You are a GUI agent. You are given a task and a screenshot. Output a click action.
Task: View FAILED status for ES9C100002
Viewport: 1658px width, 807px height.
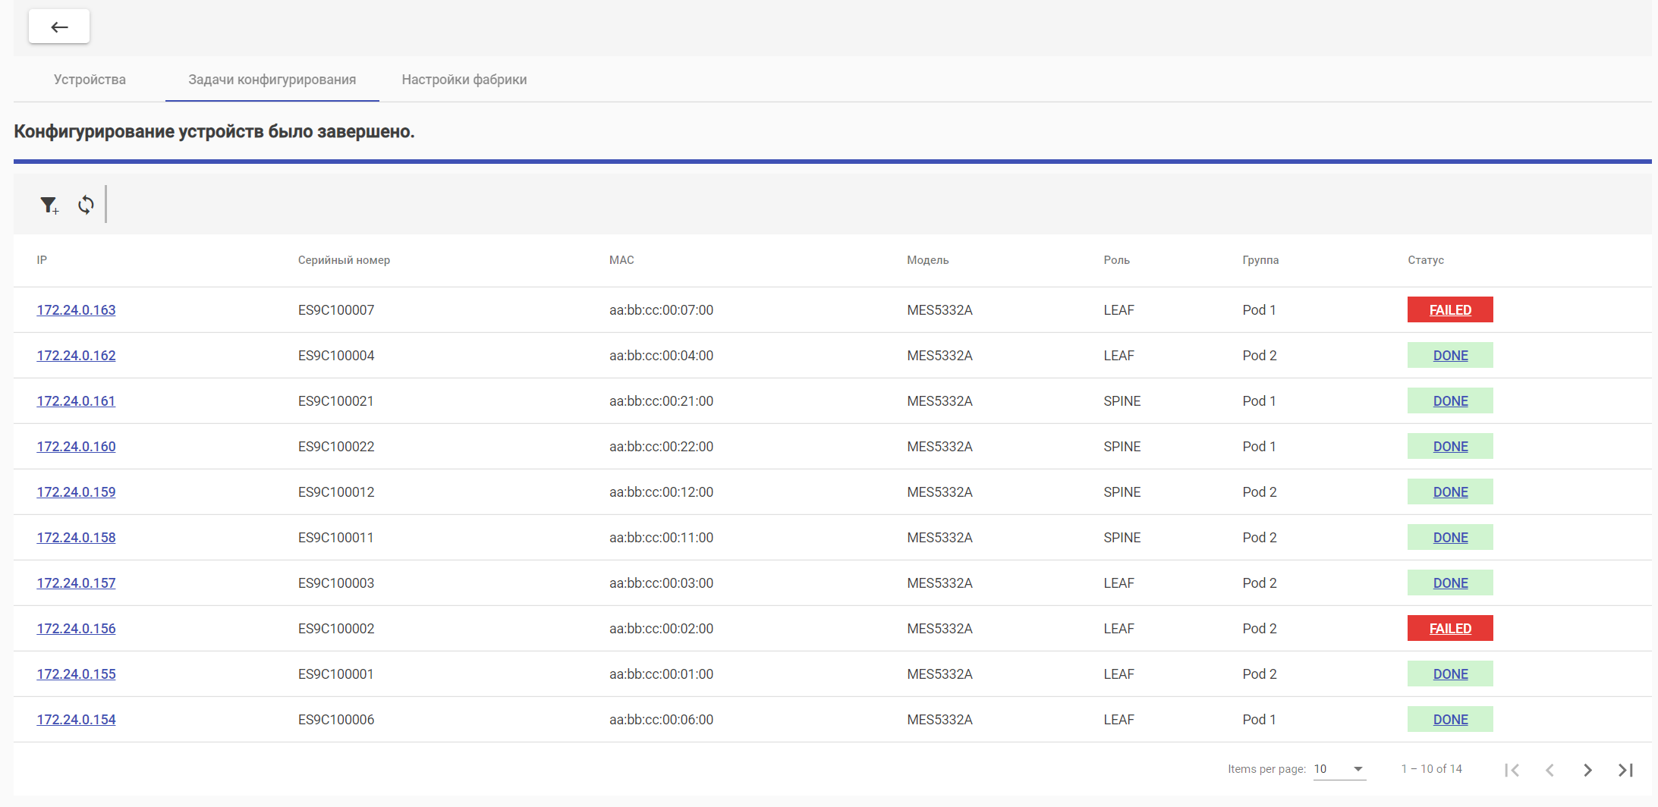pos(1449,629)
